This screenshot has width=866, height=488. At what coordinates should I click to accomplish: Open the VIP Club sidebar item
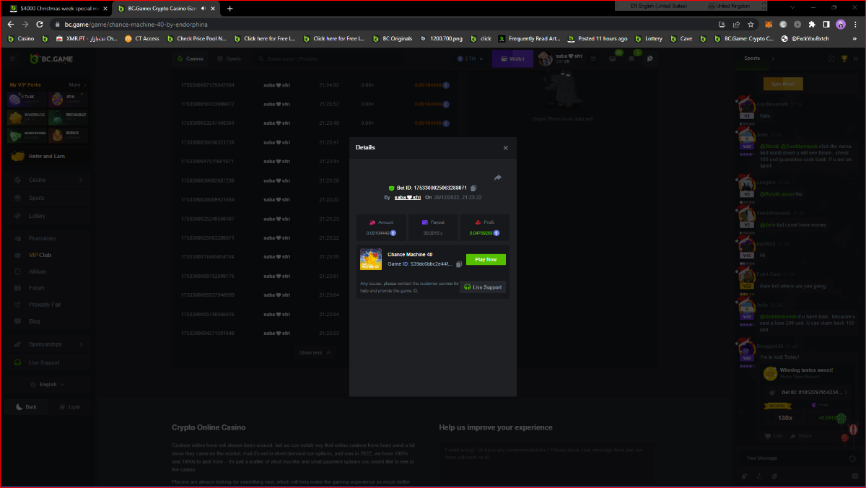(x=40, y=255)
